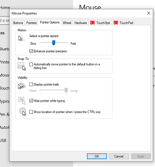Click the Apply button
Viewport: 155px width, 167px height.
coord(141,156)
